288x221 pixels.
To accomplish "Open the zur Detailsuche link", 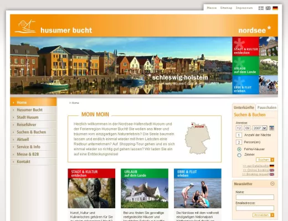I will pyautogui.click(x=256, y=166).
